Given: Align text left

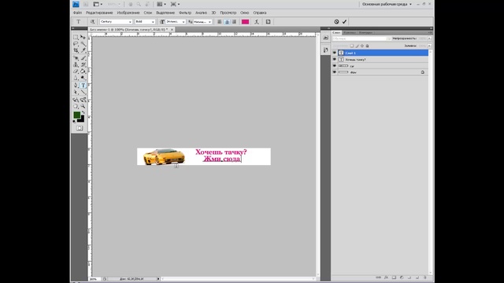Looking at the screenshot, I should tap(219, 22).
